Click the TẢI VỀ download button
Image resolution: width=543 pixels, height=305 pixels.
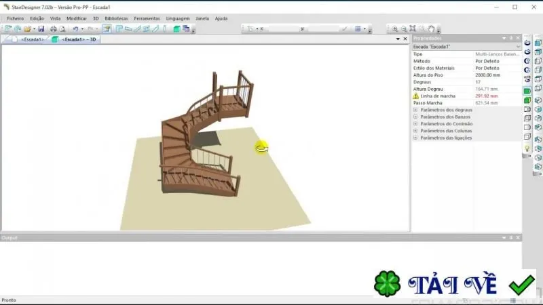tap(455, 284)
